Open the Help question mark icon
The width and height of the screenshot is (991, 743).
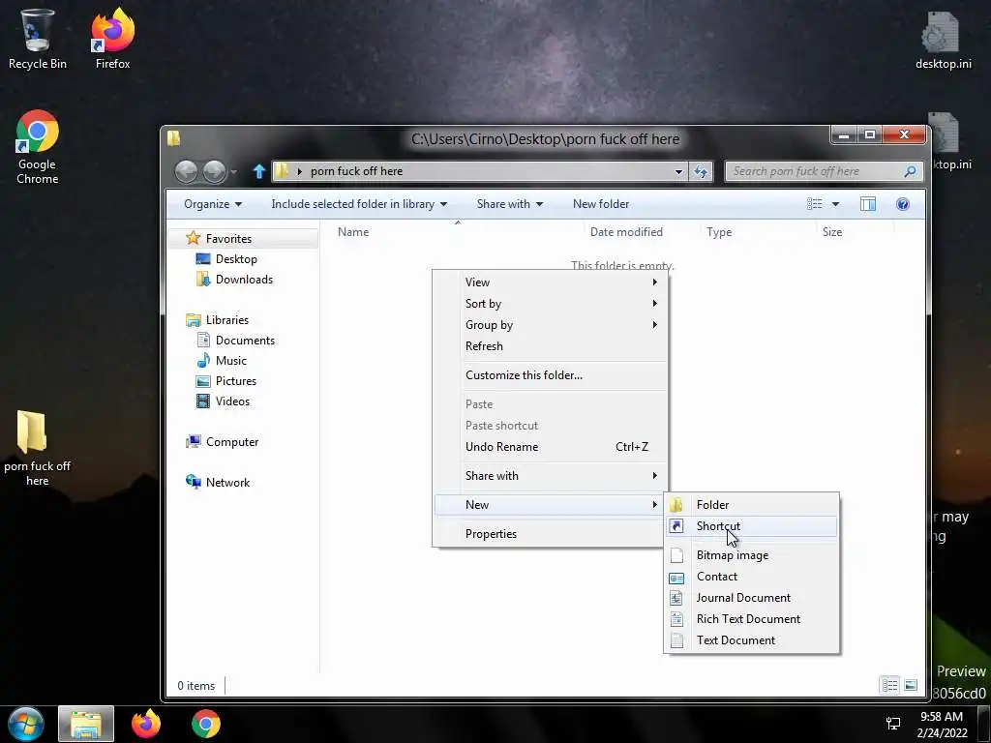903,203
